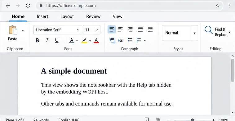Click the highlighted Align Left icon
This screenshot has width=235, height=121.
(x=112, y=29)
